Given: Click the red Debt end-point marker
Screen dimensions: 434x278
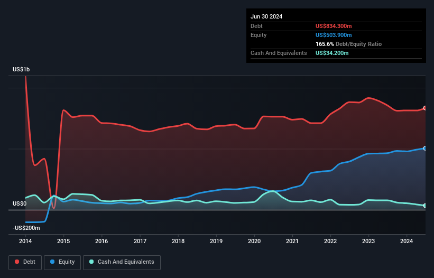Looking at the screenshot, I should click(x=425, y=108).
